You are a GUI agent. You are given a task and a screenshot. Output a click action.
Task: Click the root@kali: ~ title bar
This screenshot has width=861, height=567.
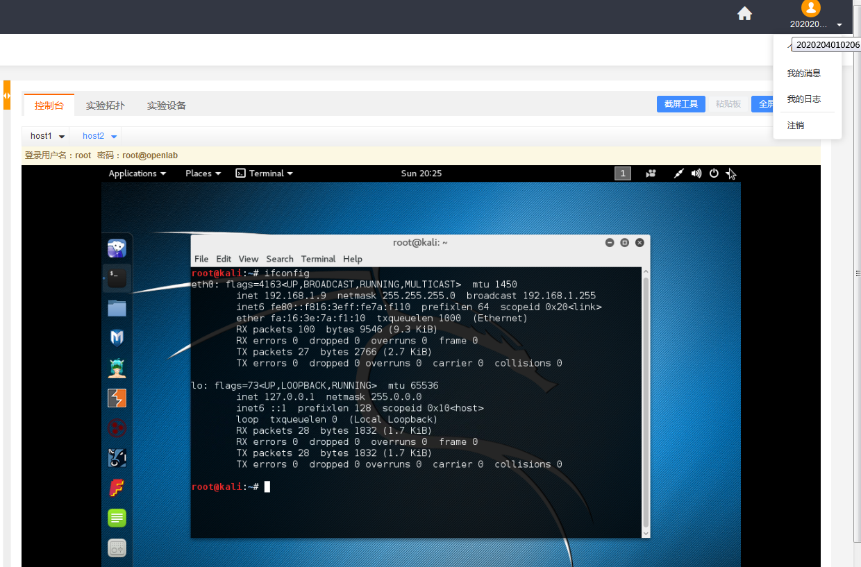(x=420, y=243)
